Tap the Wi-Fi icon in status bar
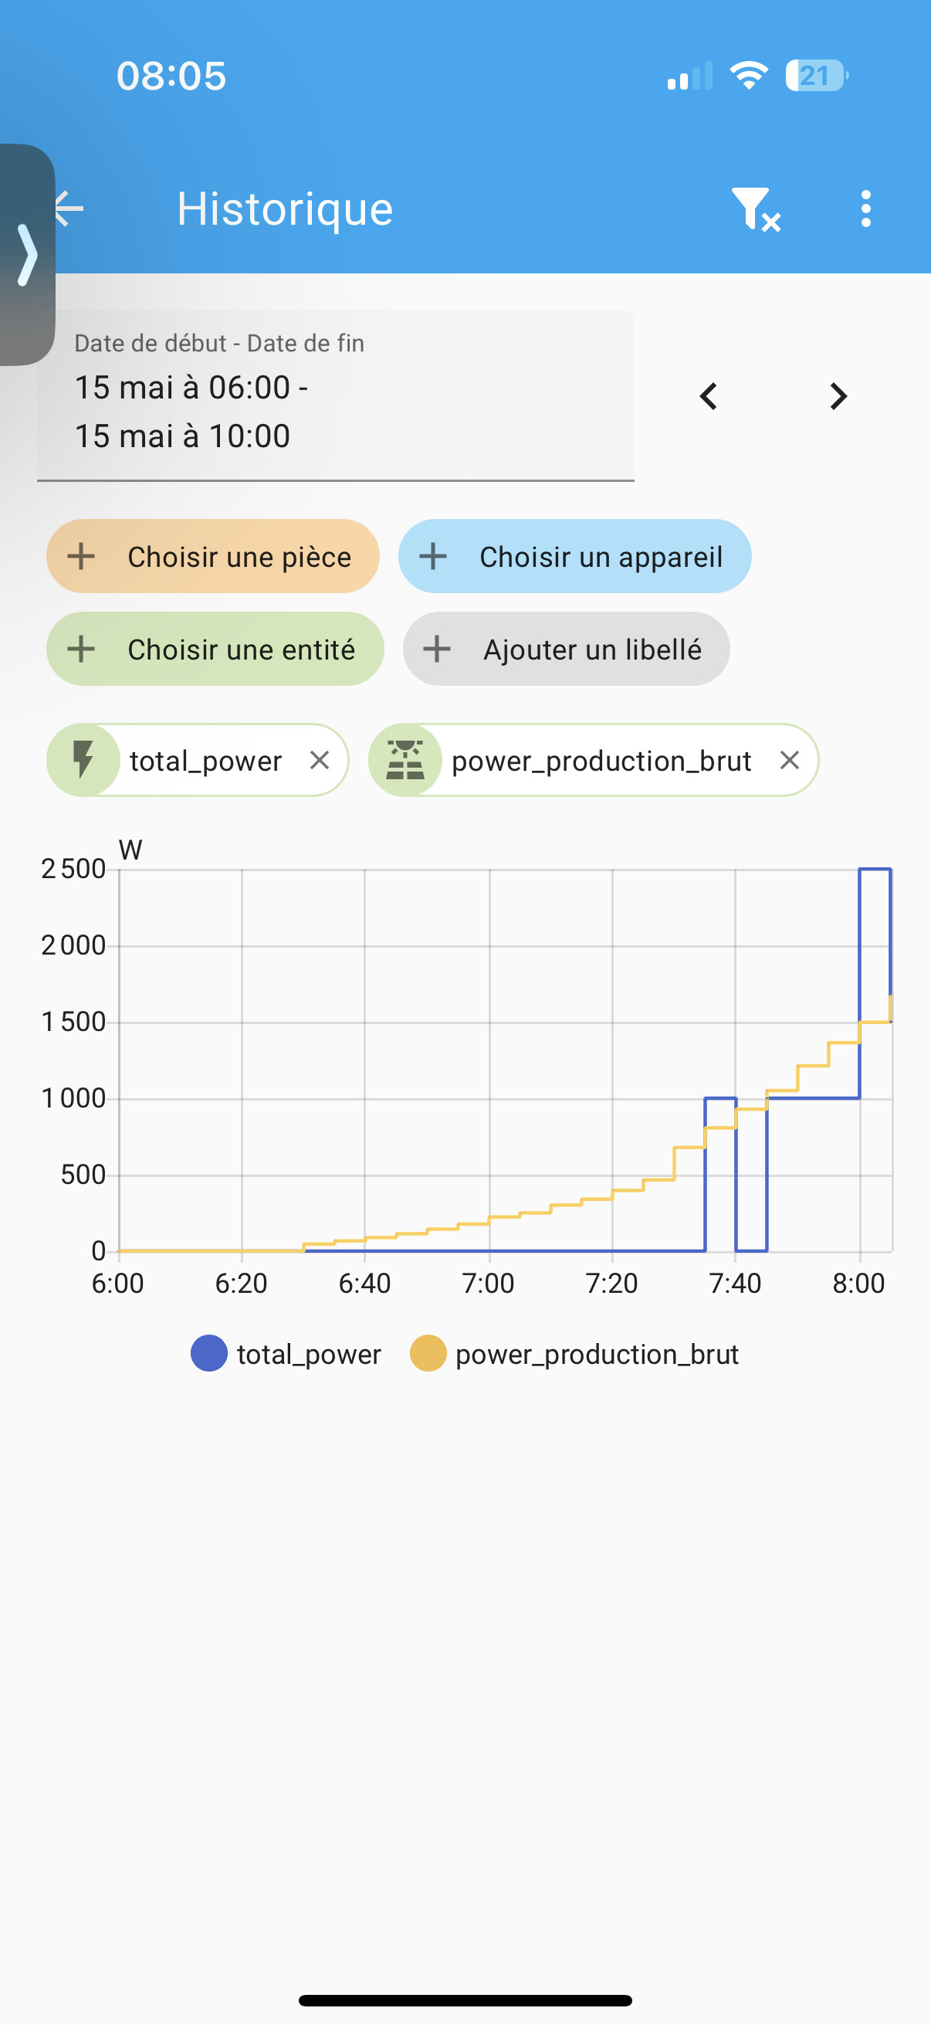The height and width of the screenshot is (2025, 931). pyautogui.click(x=748, y=76)
